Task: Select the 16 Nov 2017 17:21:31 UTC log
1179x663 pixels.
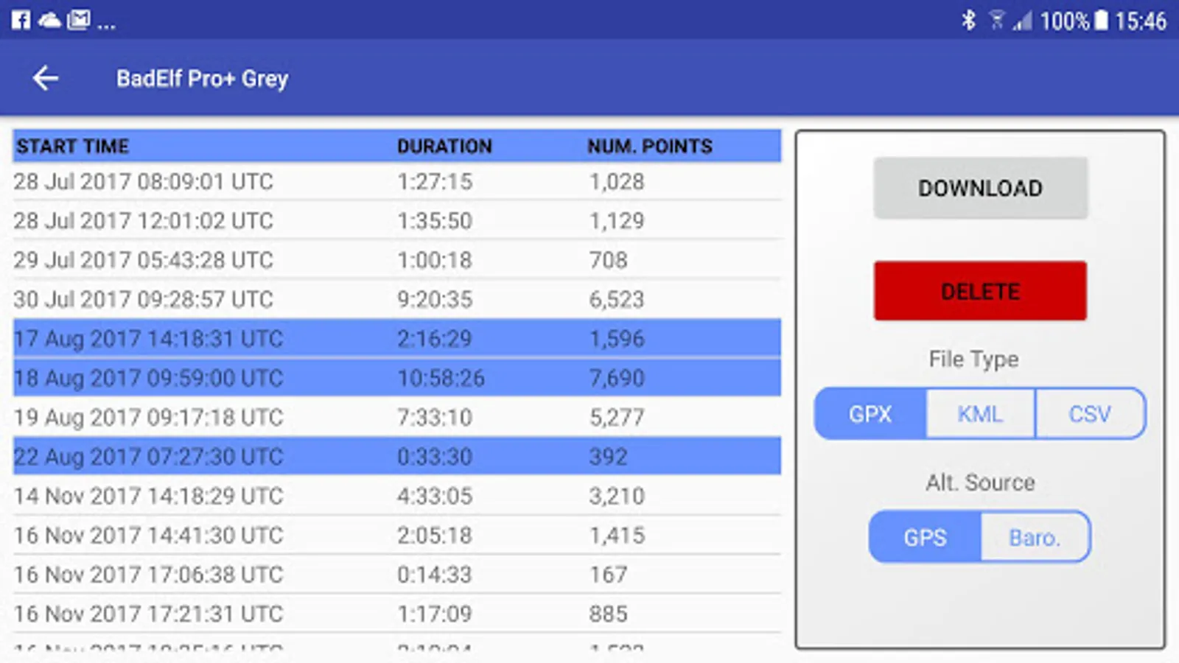Action: pos(397,614)
